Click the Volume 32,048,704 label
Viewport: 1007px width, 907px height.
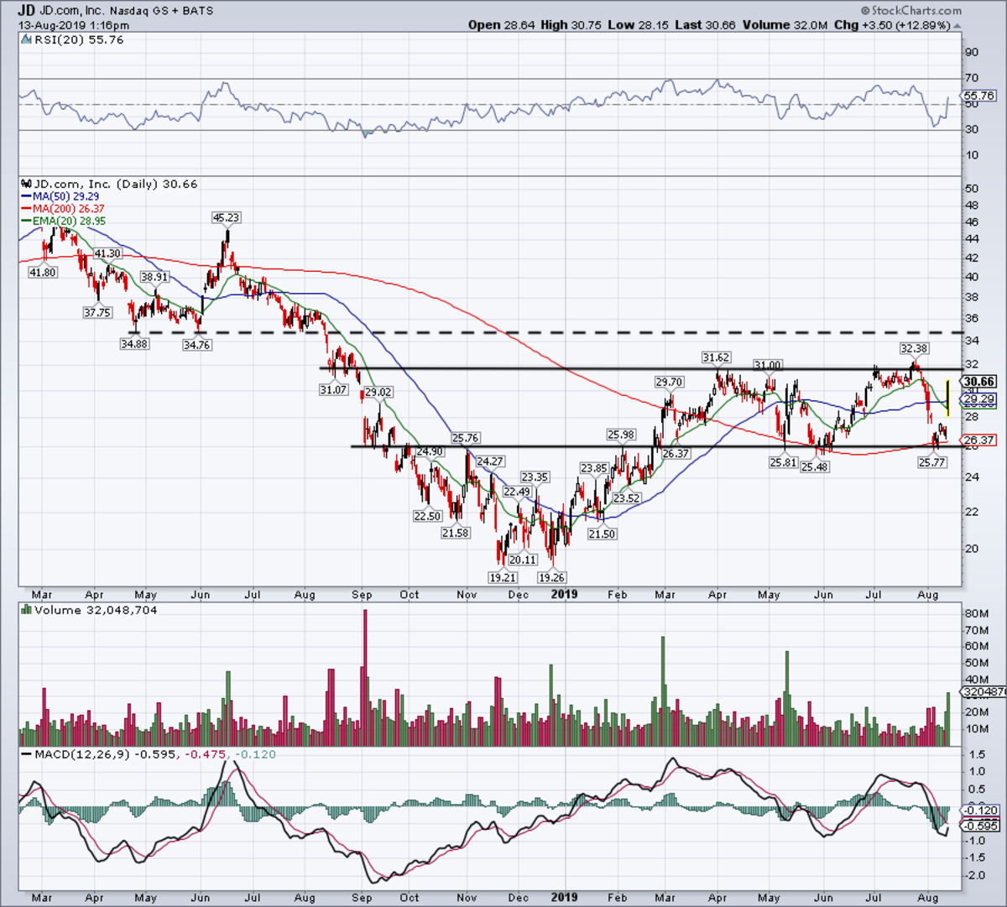pyautogui.click(x=89, y=610)
